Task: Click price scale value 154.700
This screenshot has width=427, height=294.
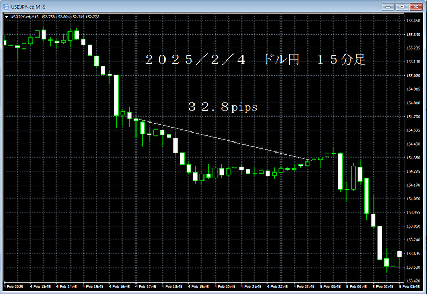Action: point(413,117)
